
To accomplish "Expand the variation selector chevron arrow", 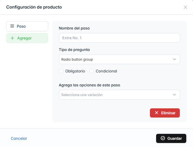I will 174,95.
